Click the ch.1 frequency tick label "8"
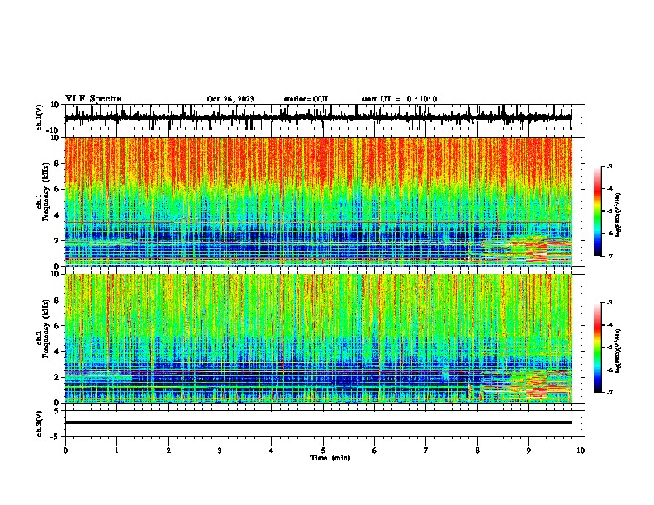The width and height of the screenshot is (654, 505). coord(57,163)
